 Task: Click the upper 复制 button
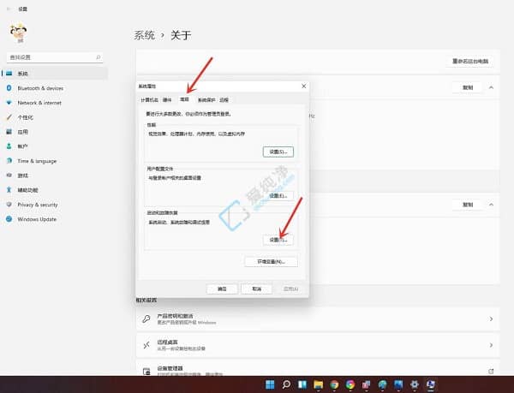point(468,87)
